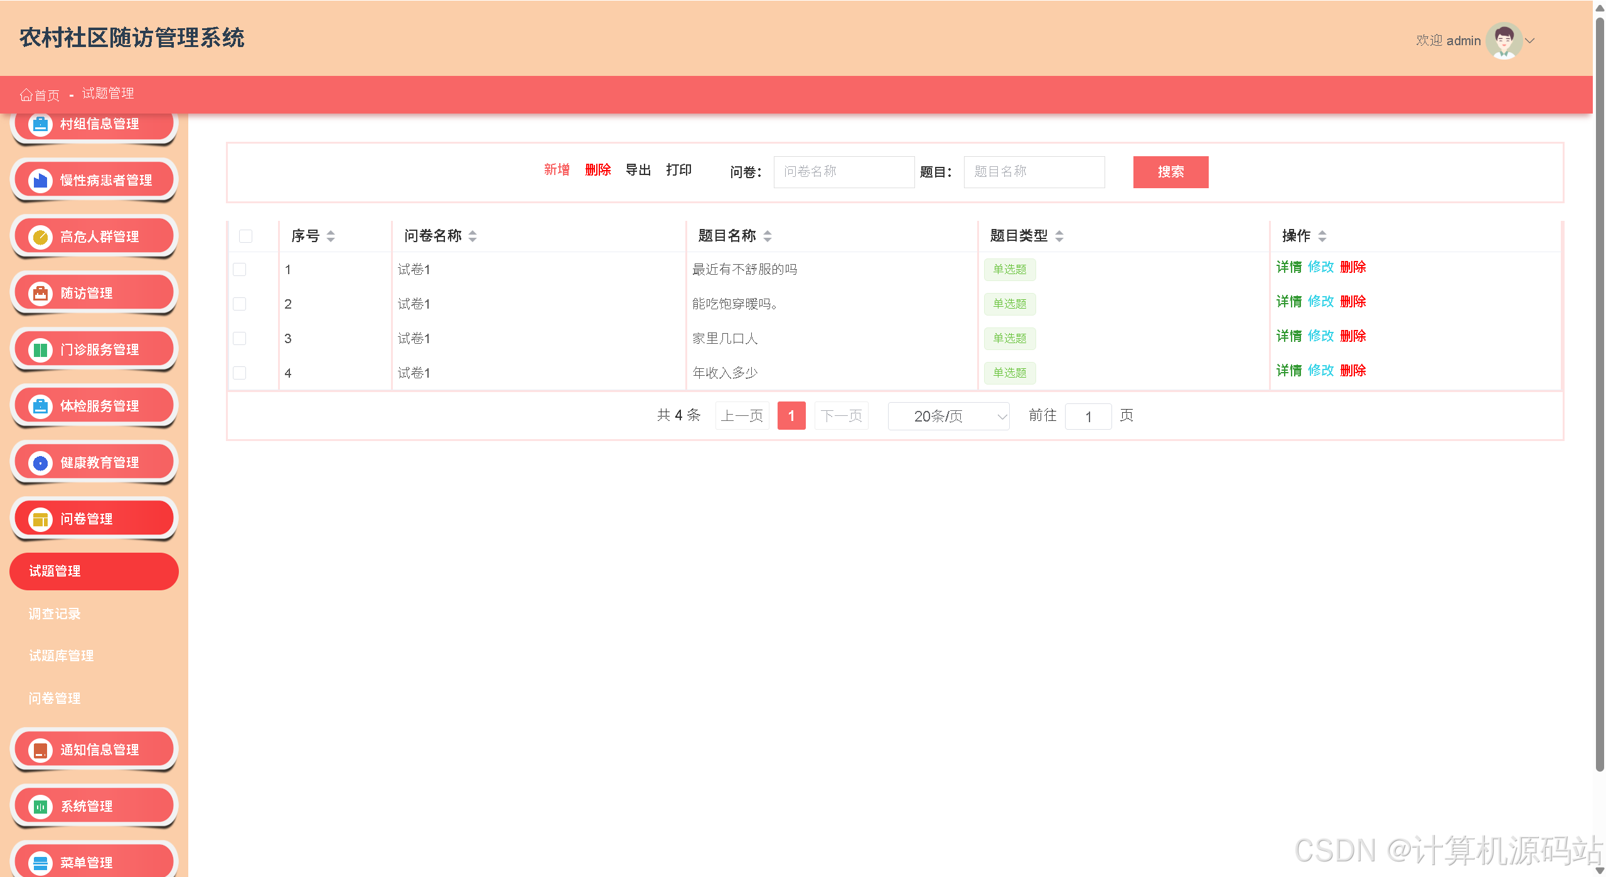Open the 试题库管理 submenu item
Screen dimensions: 1606x877
point(61,656)
